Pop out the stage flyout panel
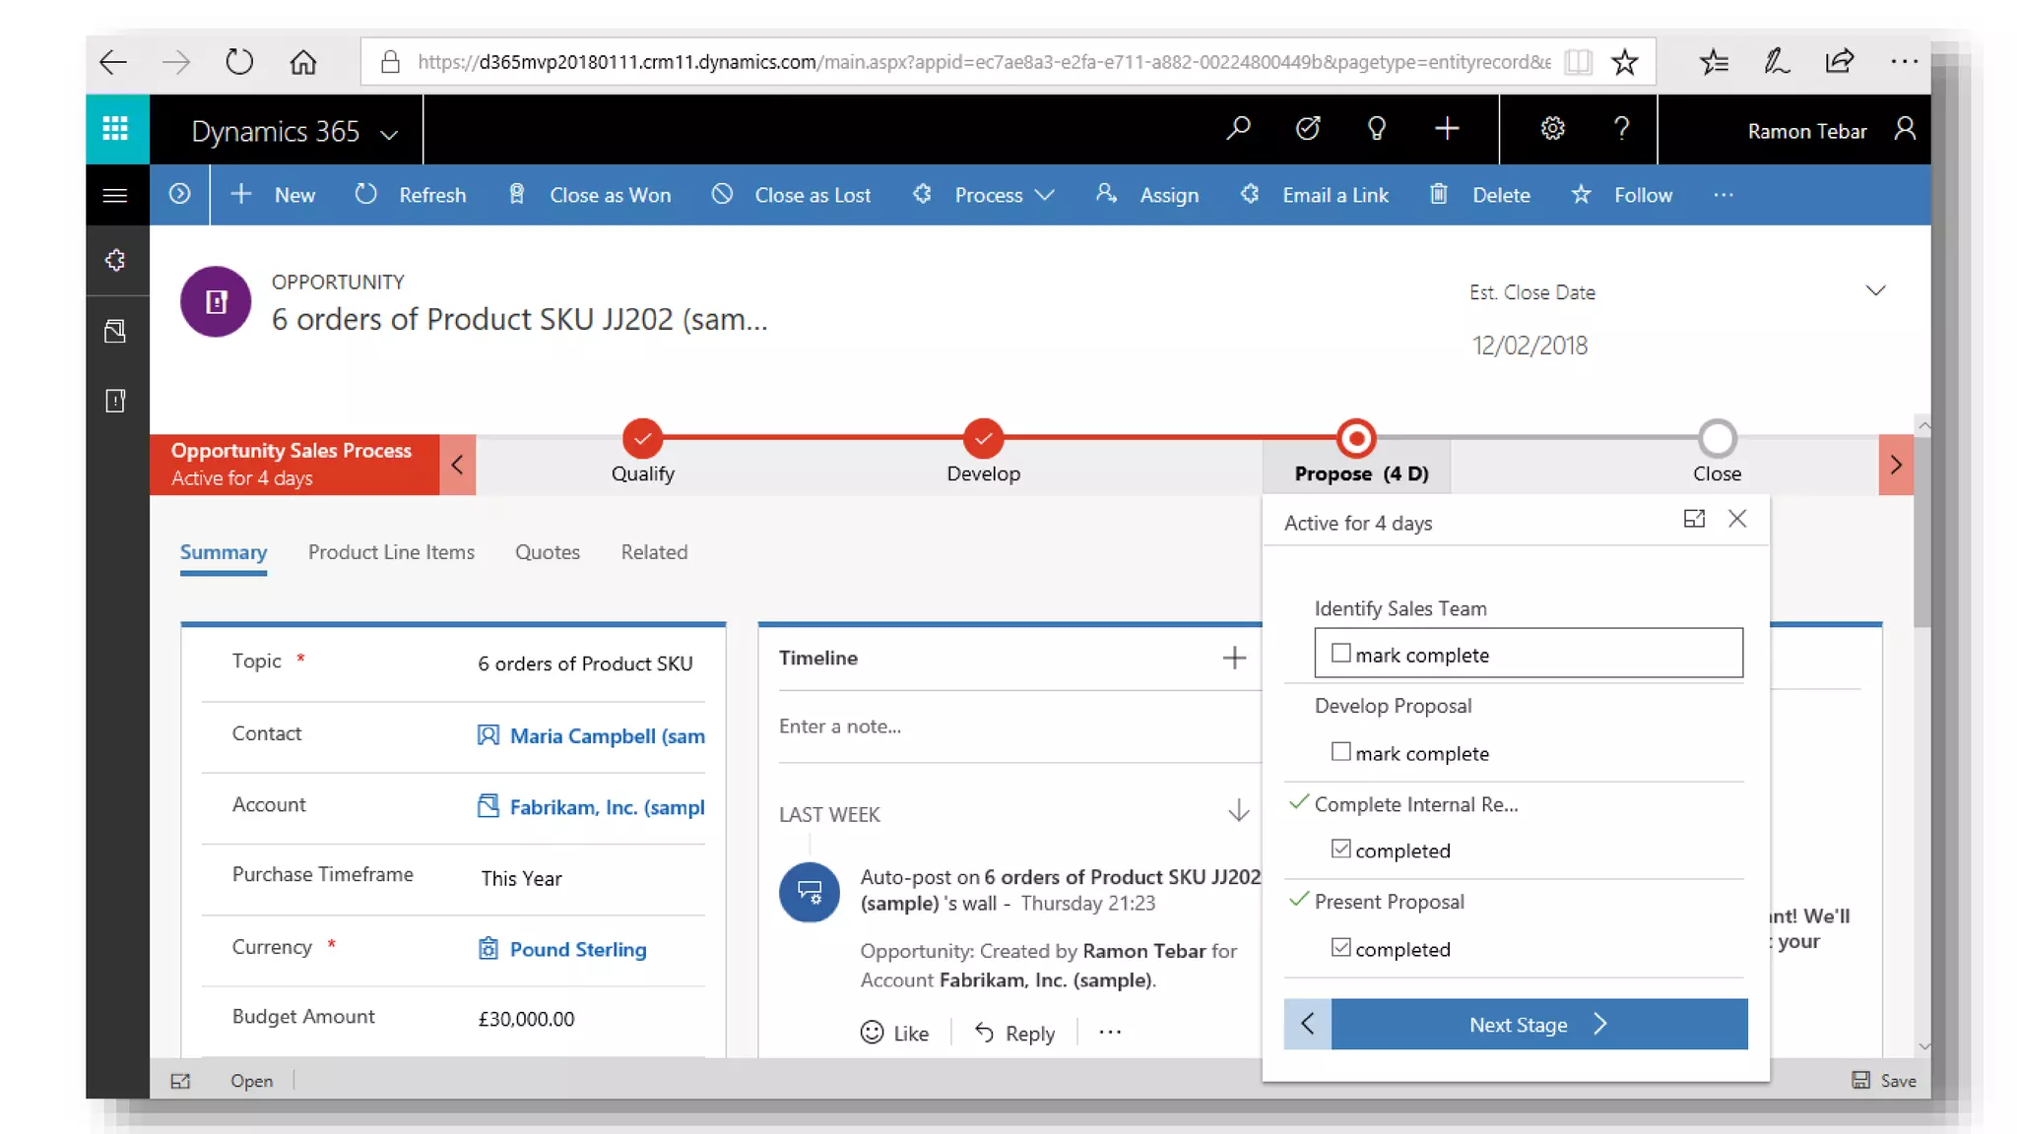2017x1134 pixels. [1693, 519]
